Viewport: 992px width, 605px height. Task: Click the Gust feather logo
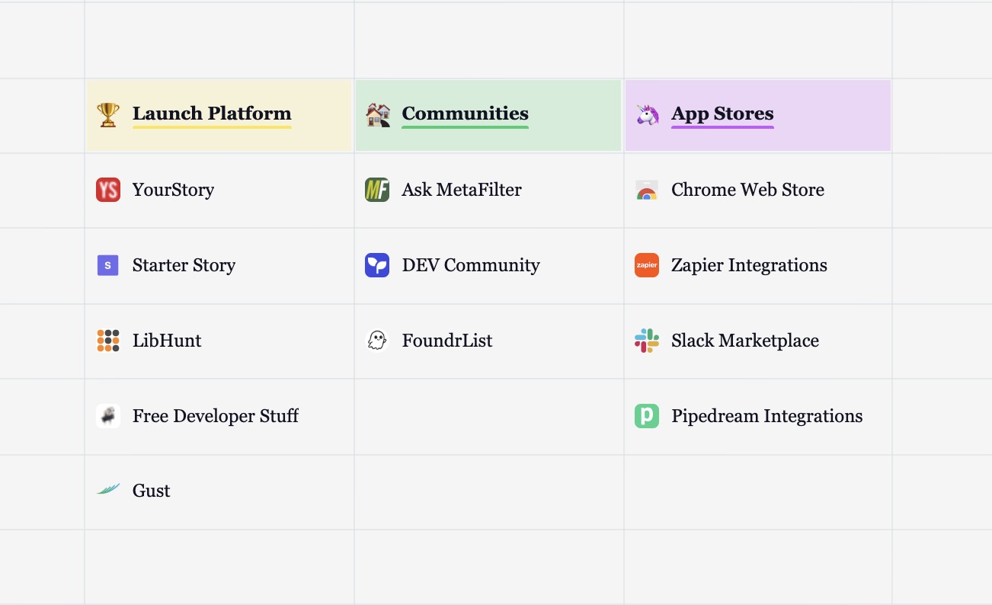(108, 490)
